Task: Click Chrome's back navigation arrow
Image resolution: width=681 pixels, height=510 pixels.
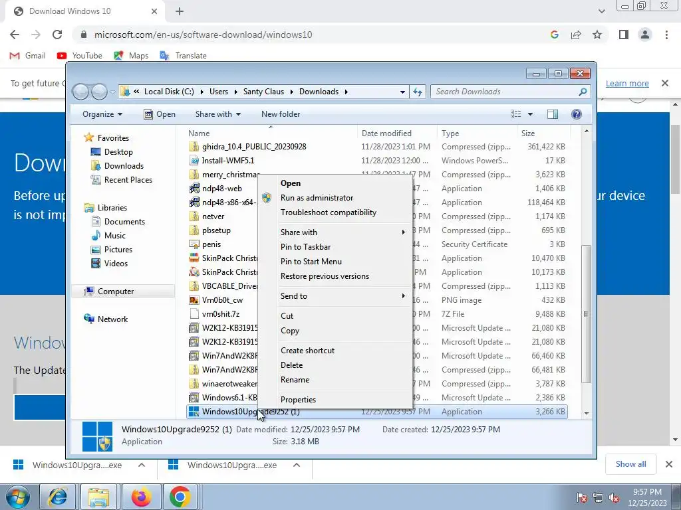Action: pos(15,35)
